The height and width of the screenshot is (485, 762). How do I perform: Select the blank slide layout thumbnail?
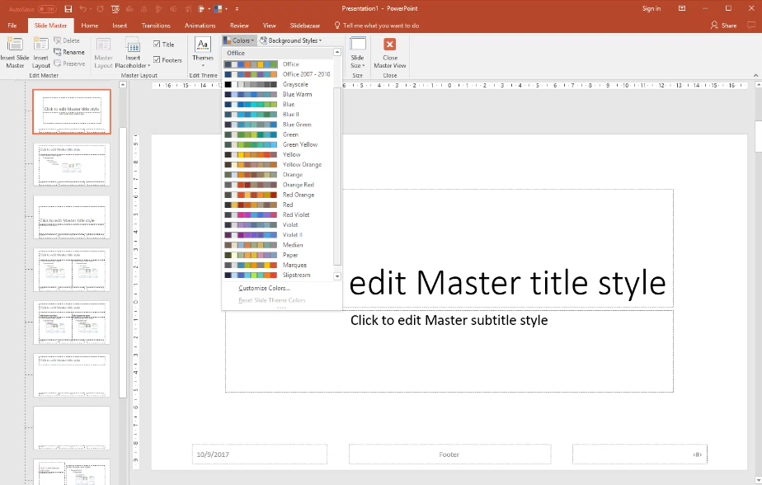71,427
